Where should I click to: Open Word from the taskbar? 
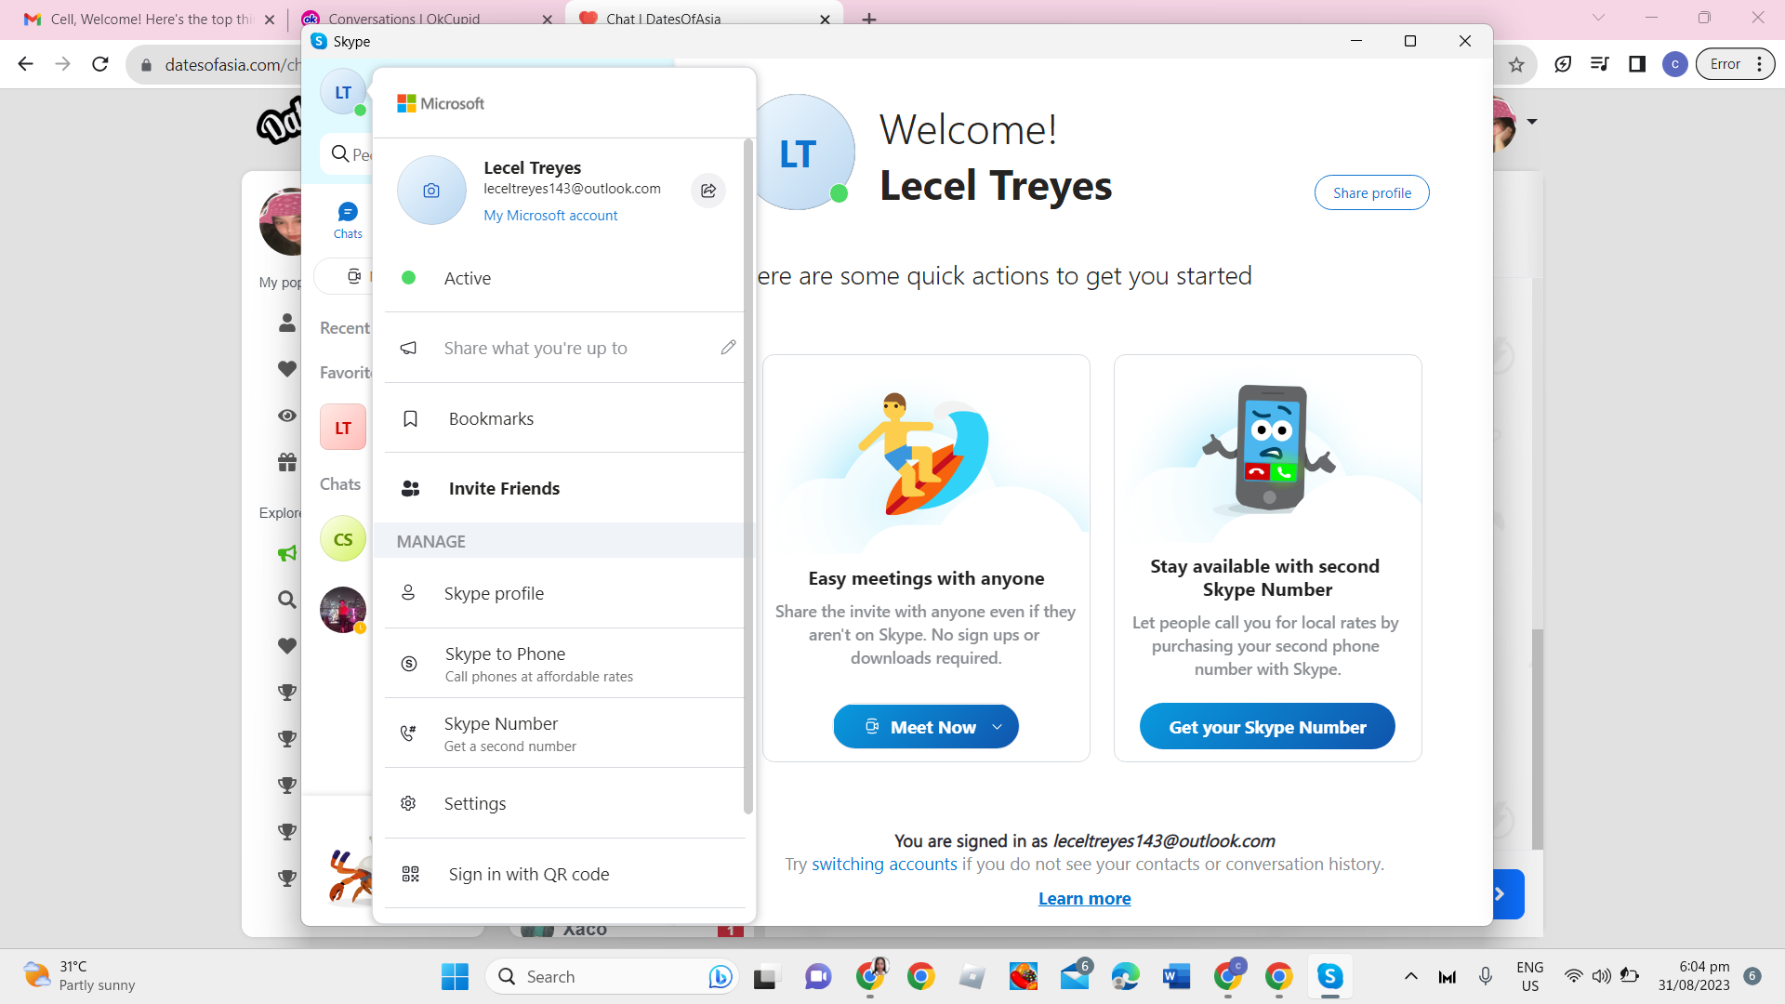[1176, 976]
